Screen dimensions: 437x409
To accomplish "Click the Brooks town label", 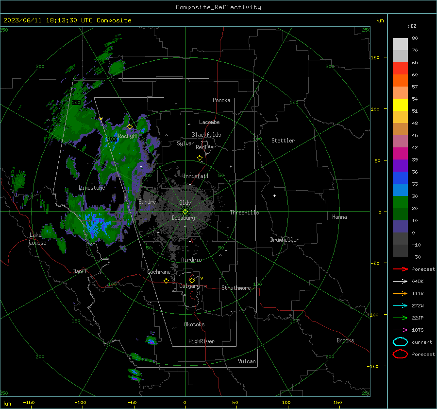I will 345,340.
